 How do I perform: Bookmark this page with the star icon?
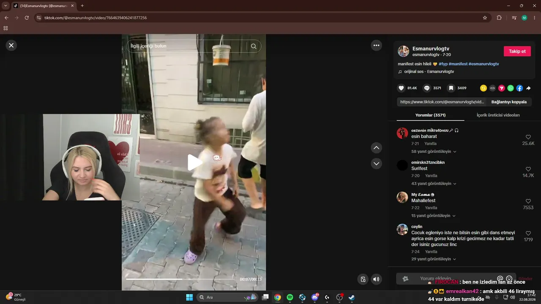[x=485, y=18]
